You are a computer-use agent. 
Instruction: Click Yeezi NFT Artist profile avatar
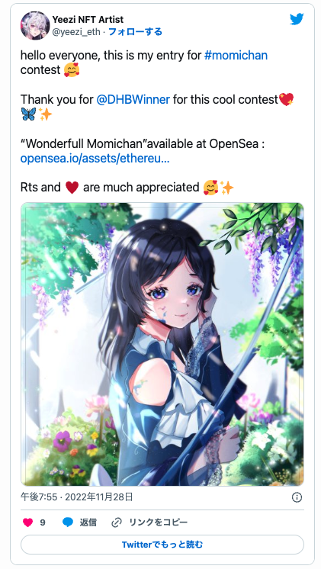click(x=35, y=25)
